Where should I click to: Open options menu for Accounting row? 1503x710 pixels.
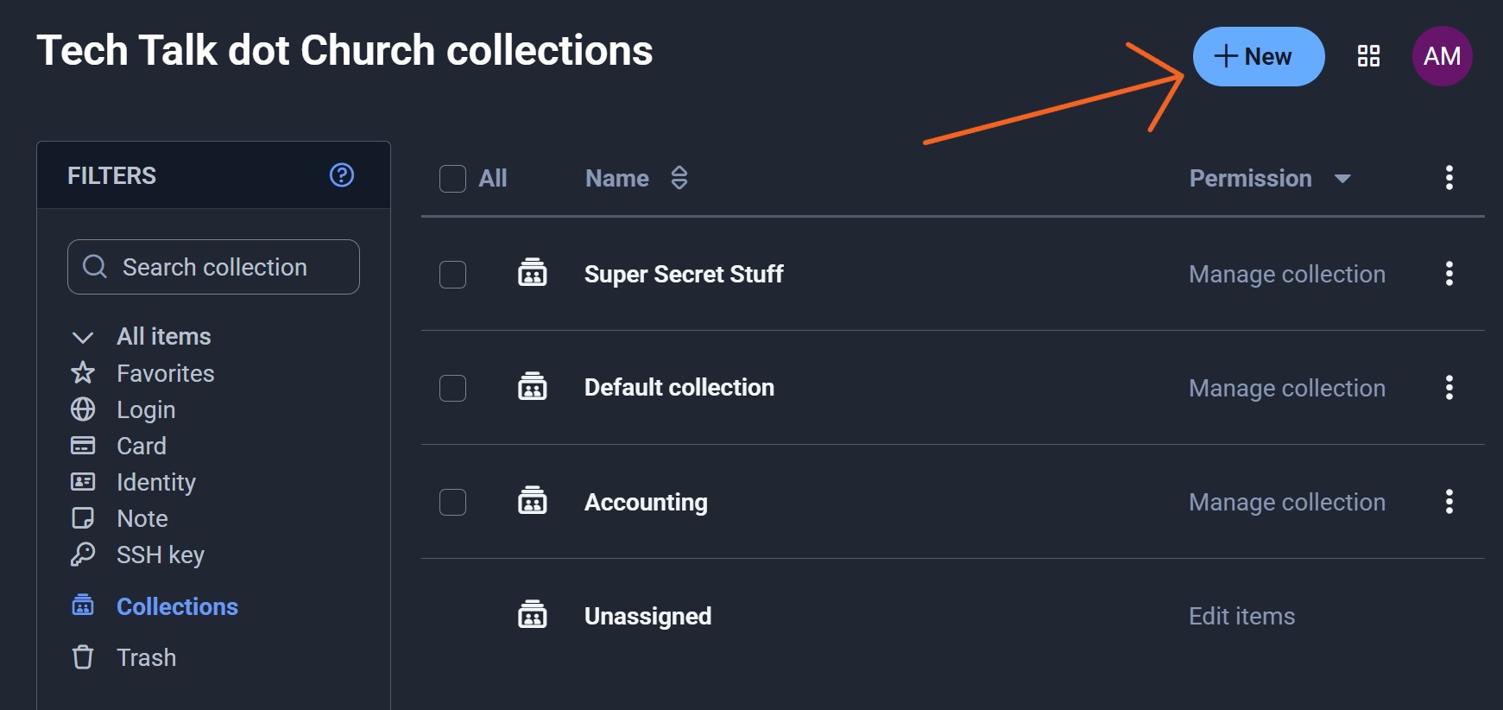1449,502
